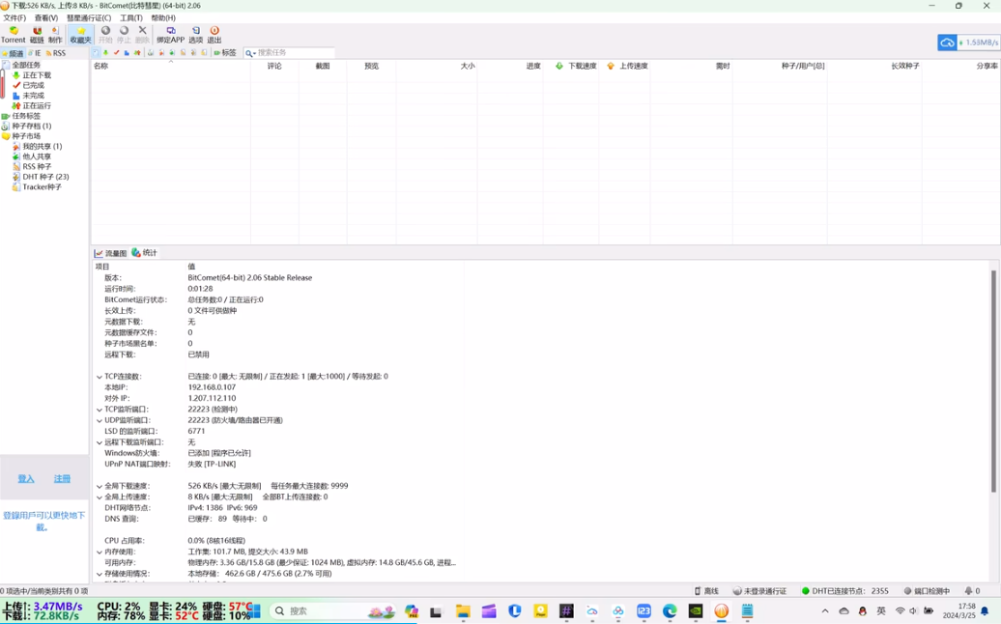
Task: Click 未登录通行证 in status bar
Action: [759, 591]
